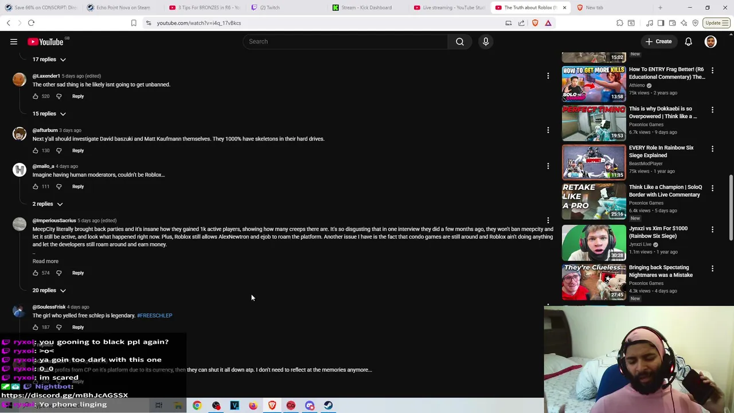Open options menu for @afturburn's comment
The width and height of the screenshot is (734, 413).
click(x=548, y=130)
